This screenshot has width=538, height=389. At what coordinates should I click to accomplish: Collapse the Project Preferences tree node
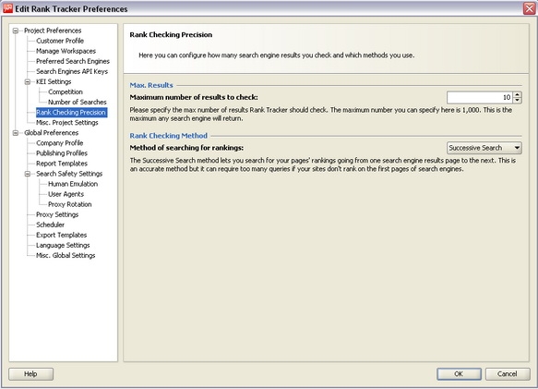(x=16, y=30)
